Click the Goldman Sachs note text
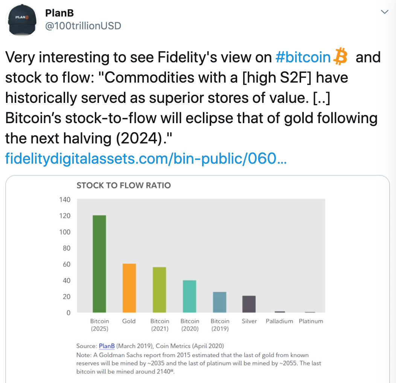 pos(199,363)
